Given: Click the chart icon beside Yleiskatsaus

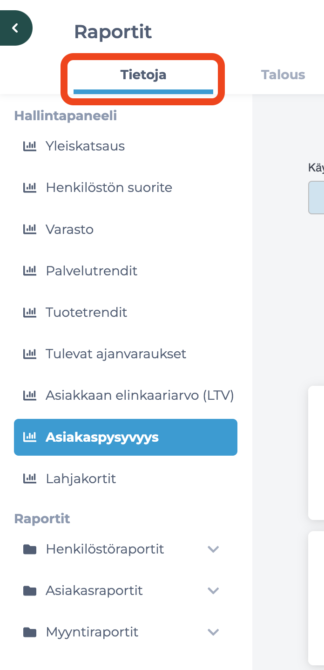Looking at the screenshot, I should (x=30, y=146).
